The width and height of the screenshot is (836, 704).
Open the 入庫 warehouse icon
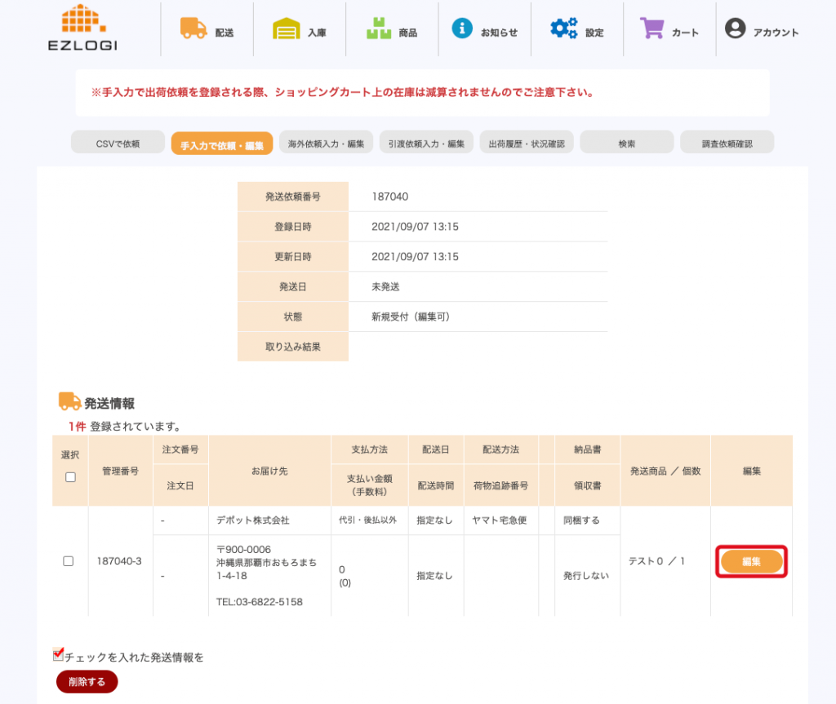(286, 29)
